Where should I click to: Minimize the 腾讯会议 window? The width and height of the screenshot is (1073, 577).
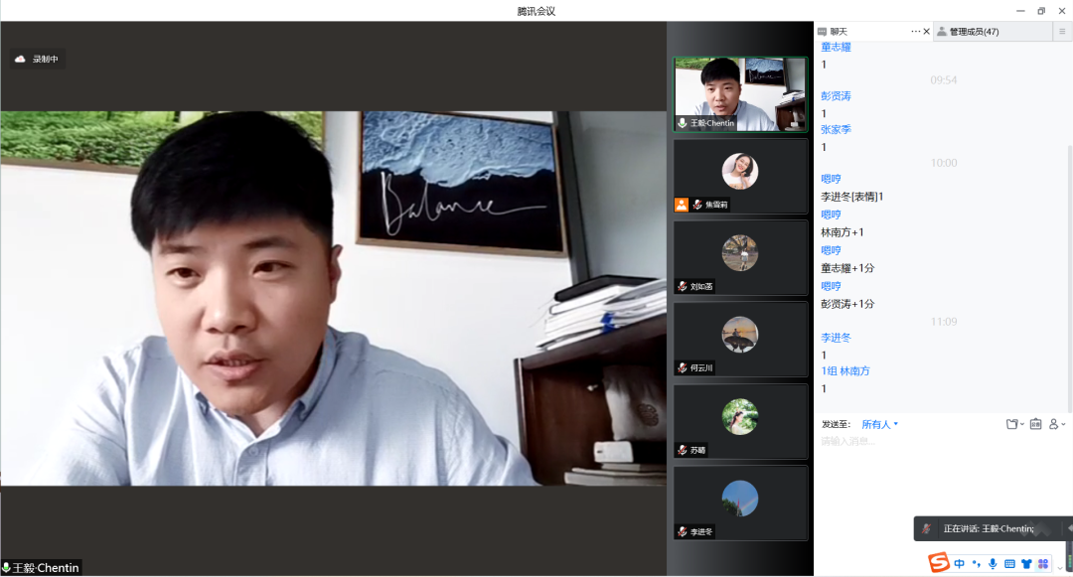pos(1020,11)
